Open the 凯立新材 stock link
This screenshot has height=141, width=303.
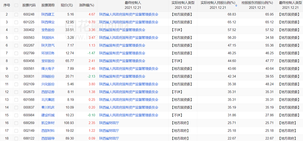click(x=48, y=123)
